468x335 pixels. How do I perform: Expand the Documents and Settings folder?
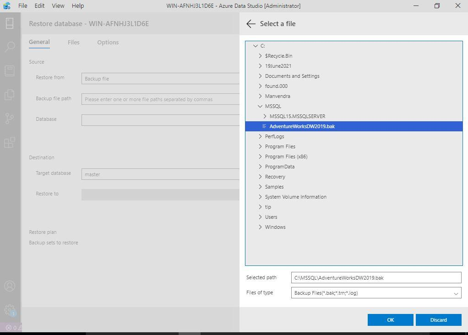[x=260, y=76]
